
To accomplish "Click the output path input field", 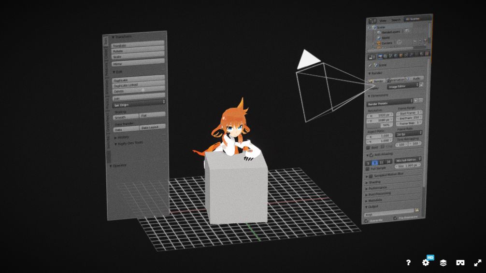I will coord(389,213).
